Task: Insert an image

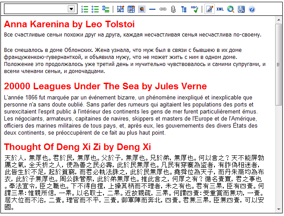Action: [x=142, y=9]
